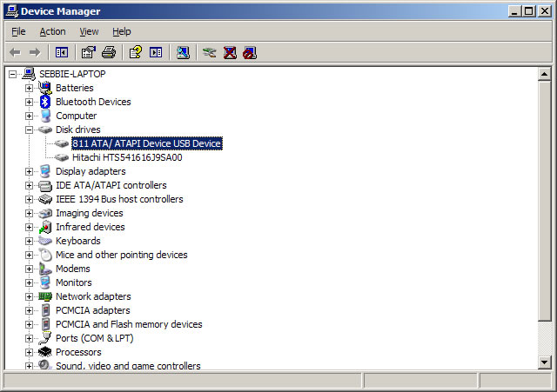This screenshot has height=392, width=557.
Task: Click the vertical scrollbar thumb
Action: tap(544, 201)
